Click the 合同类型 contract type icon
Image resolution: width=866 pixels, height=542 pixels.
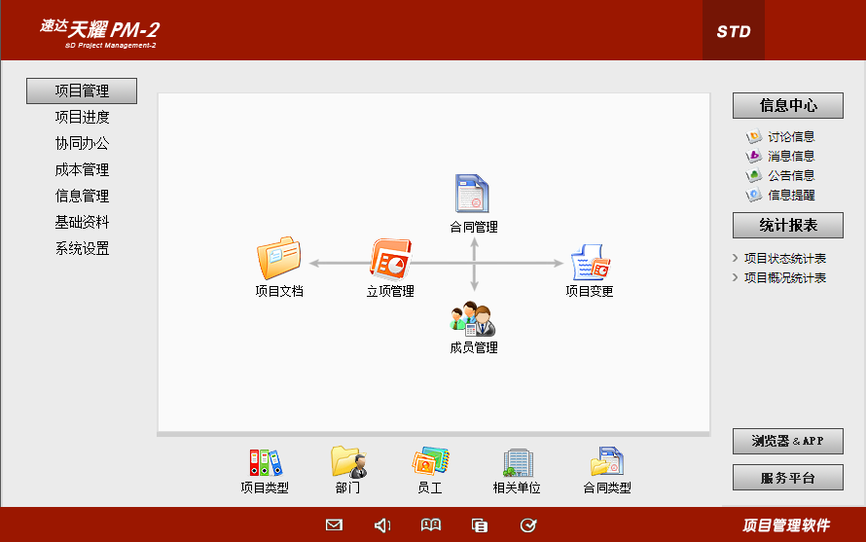click(606, 461)
